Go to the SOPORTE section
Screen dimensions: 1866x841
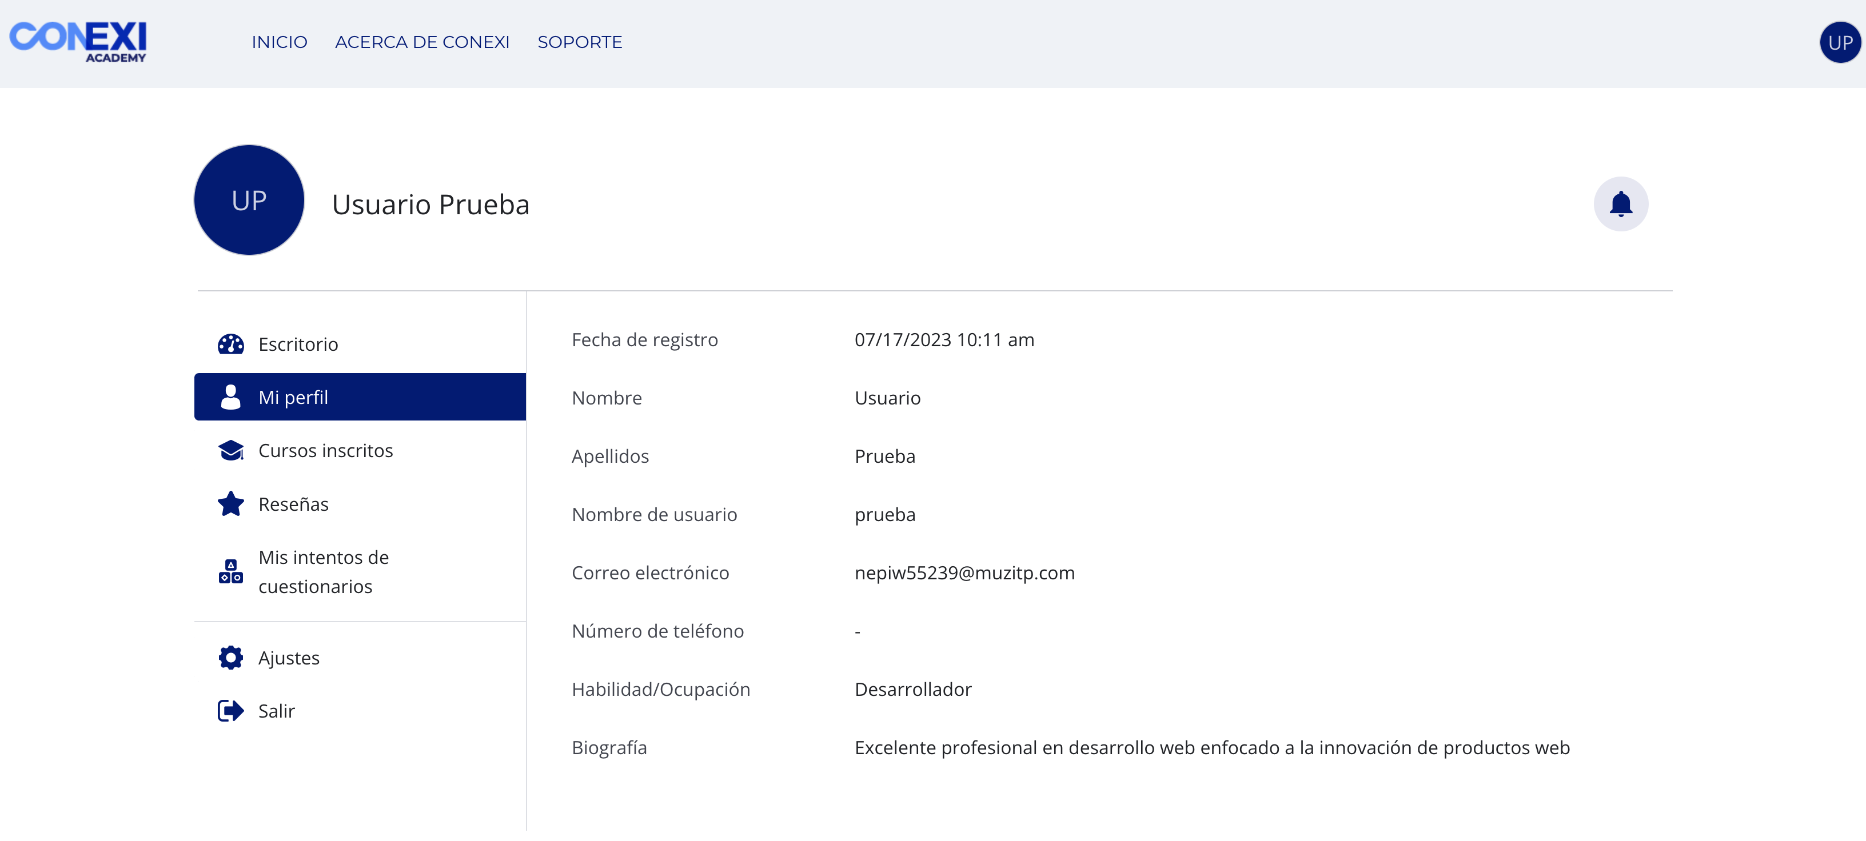pos(580,42)
